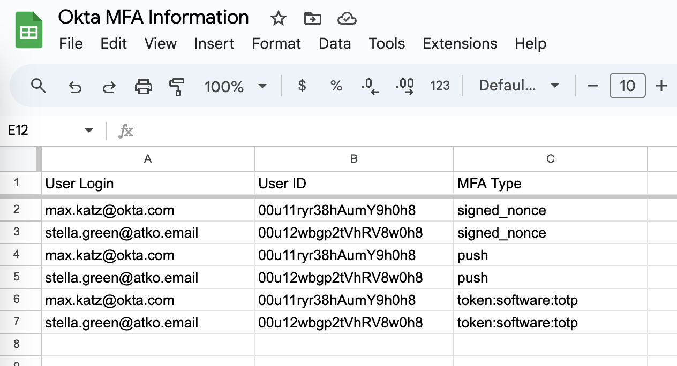
Task: Decrease decimal places
Action: click(x=370, y=86)
